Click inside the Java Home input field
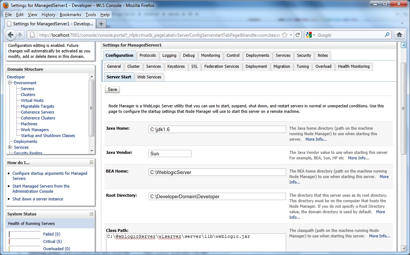Viewport: 410px width, 255px height. tap(216, 129)
